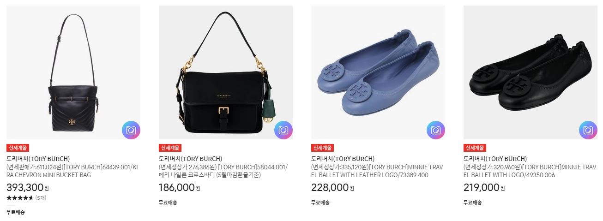Viewport: 603px width, 221px height.
Task: Open MINNIE TRAVEL BALLET WITH LOGO 49350.006 link
Action: coord(530,171)
